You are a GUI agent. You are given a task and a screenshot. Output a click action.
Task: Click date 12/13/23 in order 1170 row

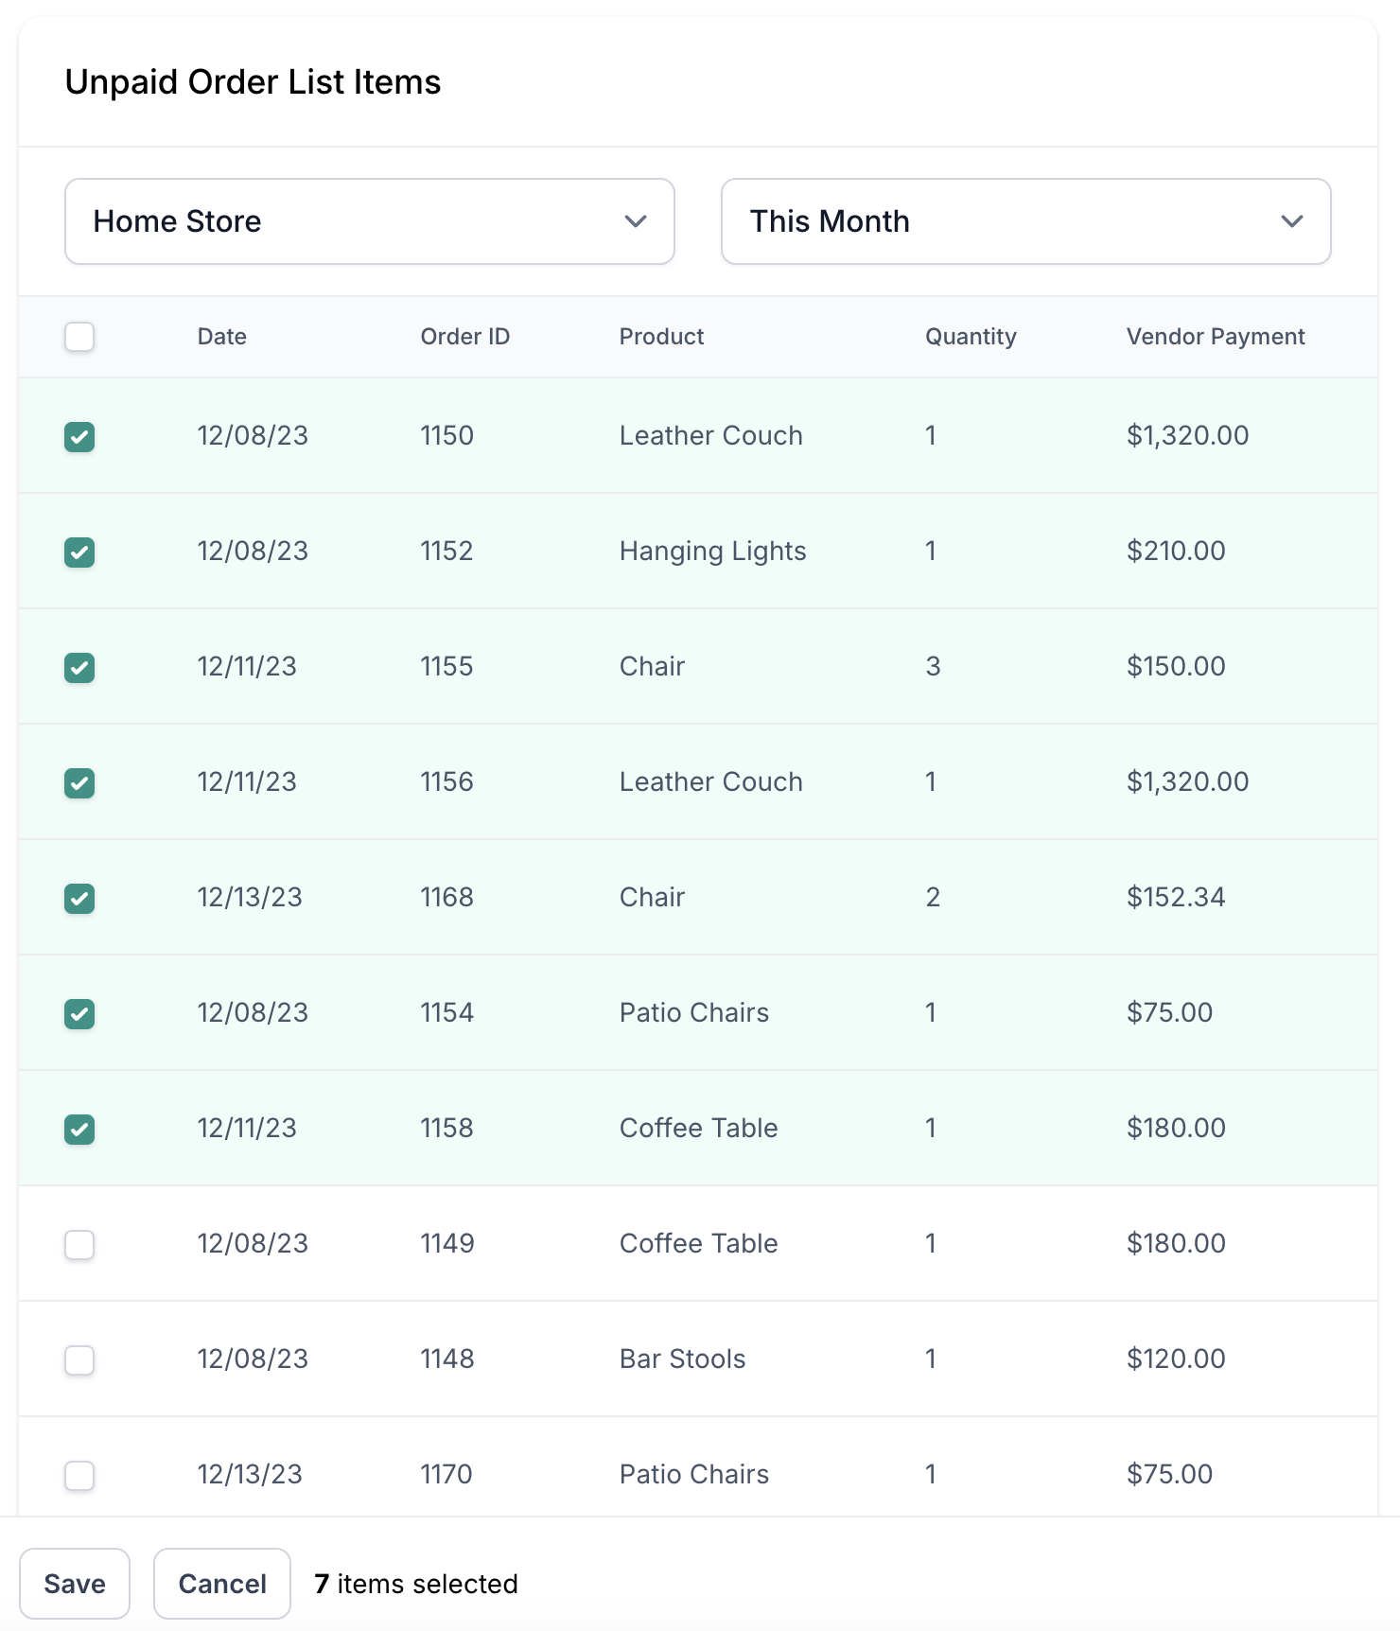250,1474
